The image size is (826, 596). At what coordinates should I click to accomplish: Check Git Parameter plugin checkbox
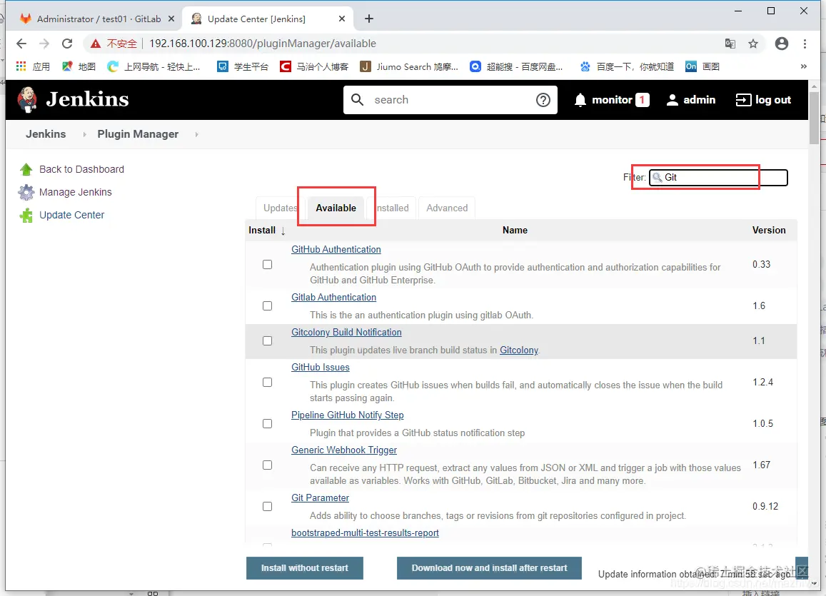coord(268,507)
